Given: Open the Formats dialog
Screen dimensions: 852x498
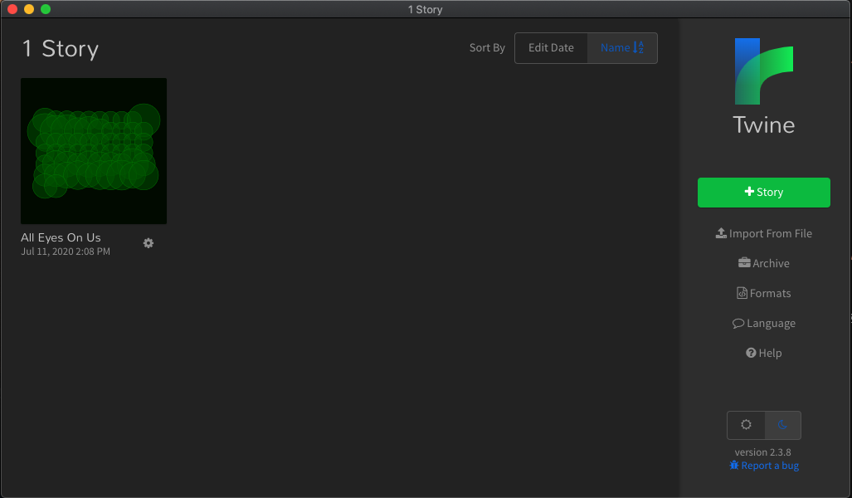Looking at the screenshot, I should point(763,293).
